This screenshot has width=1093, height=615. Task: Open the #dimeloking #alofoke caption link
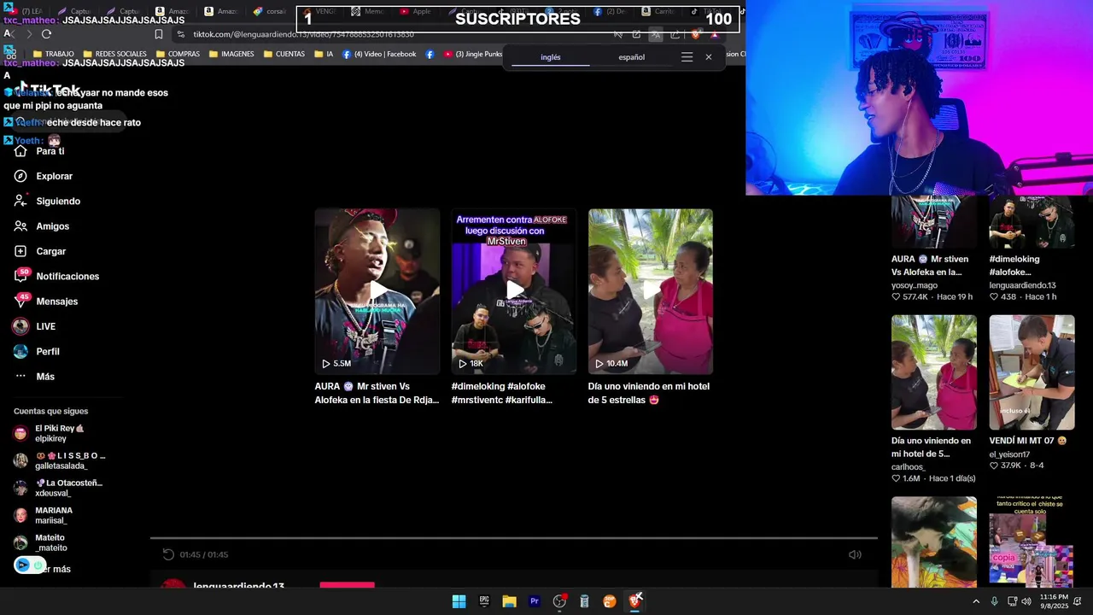pos(502,393)
